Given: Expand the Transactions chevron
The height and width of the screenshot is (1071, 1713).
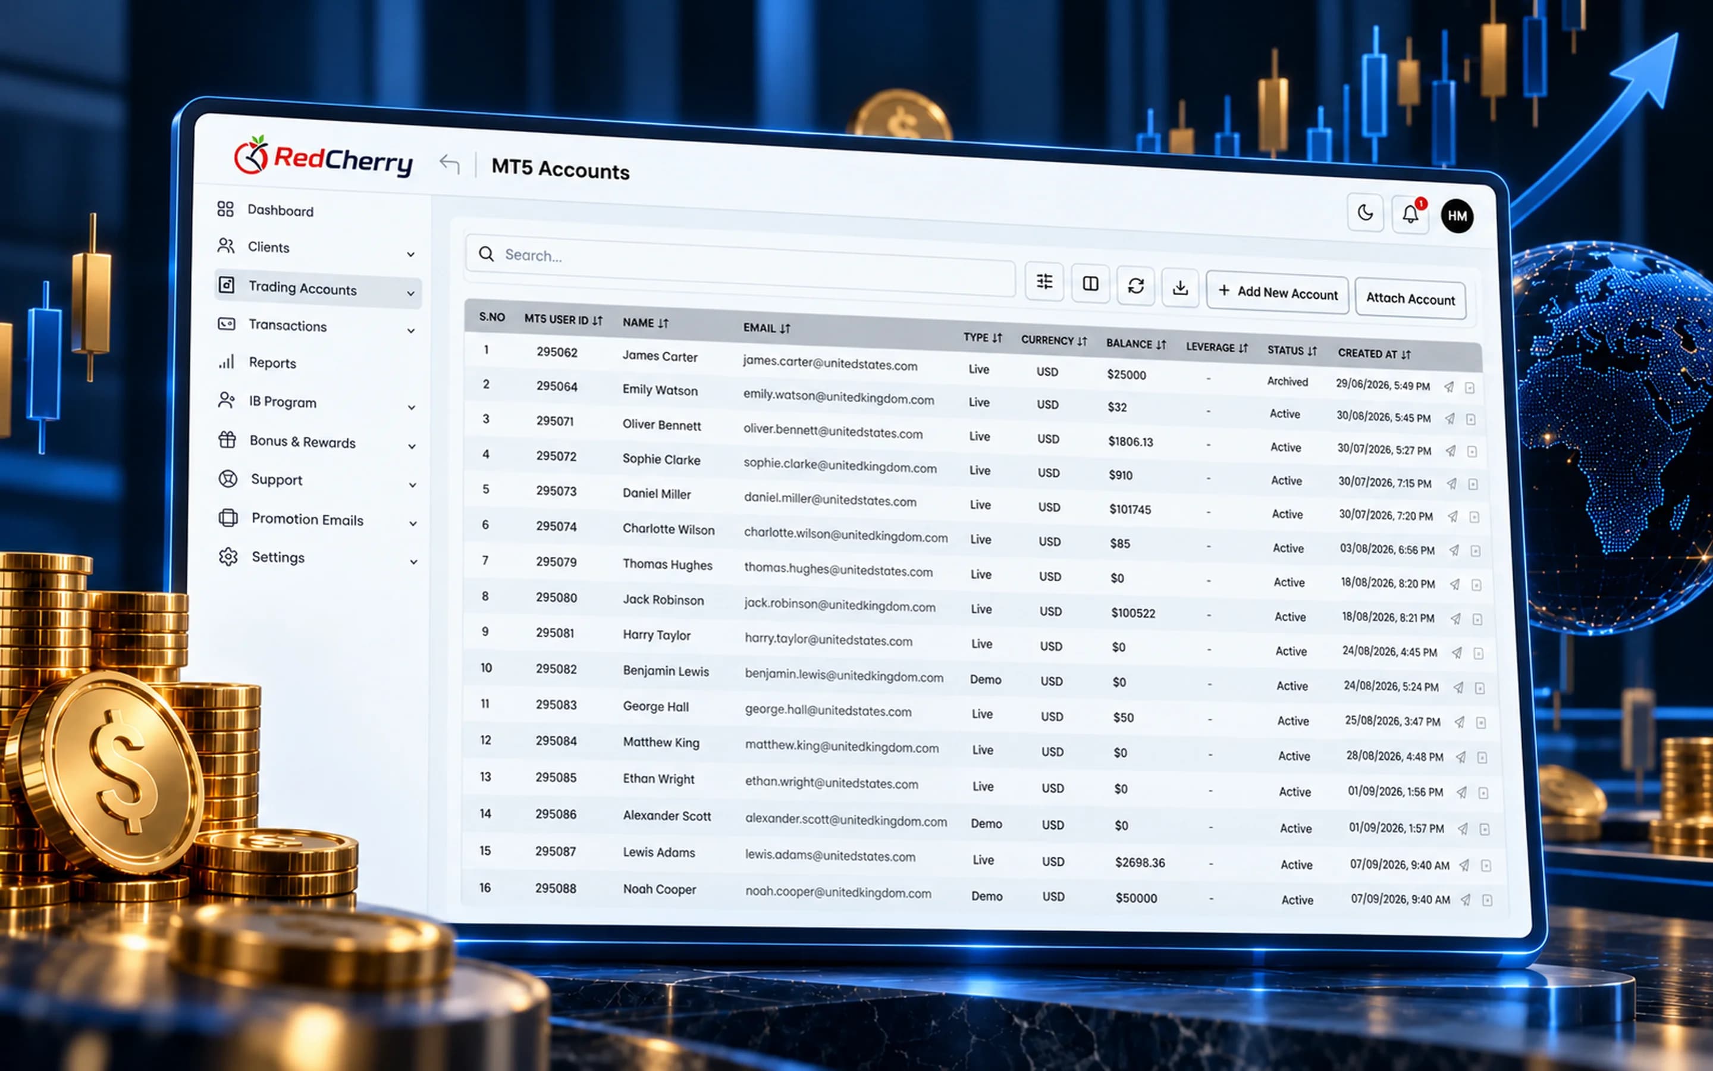Looking at the screenshot, I should [411, 331].
